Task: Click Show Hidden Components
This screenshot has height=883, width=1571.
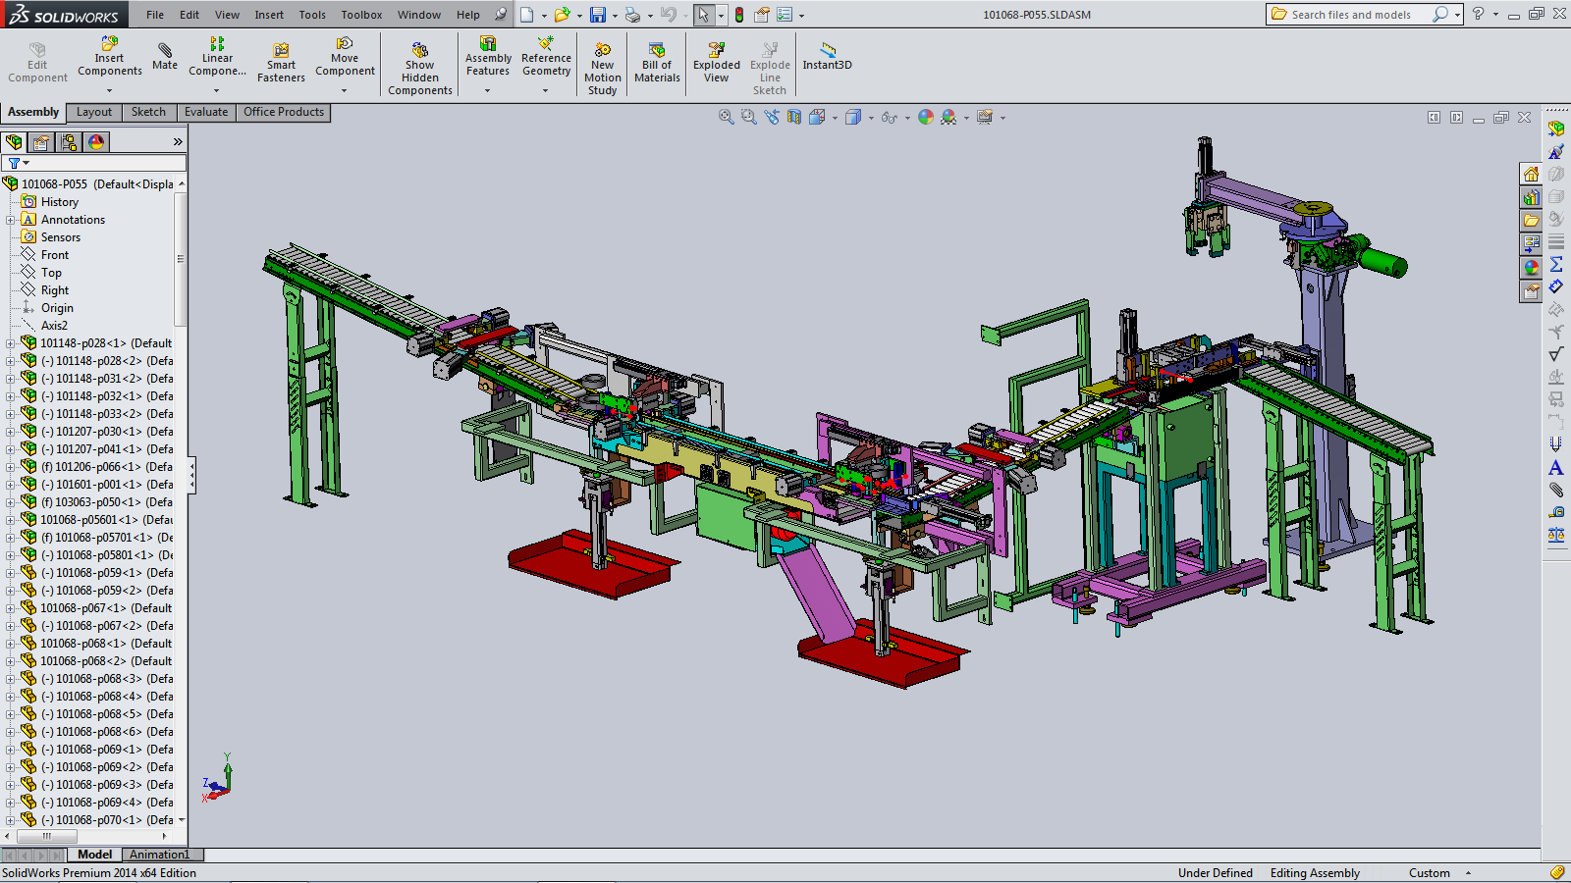Action: 420,69
